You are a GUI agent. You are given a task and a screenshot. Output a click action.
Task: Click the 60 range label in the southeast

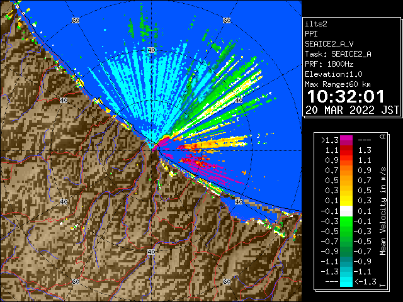tap(227, 281)
